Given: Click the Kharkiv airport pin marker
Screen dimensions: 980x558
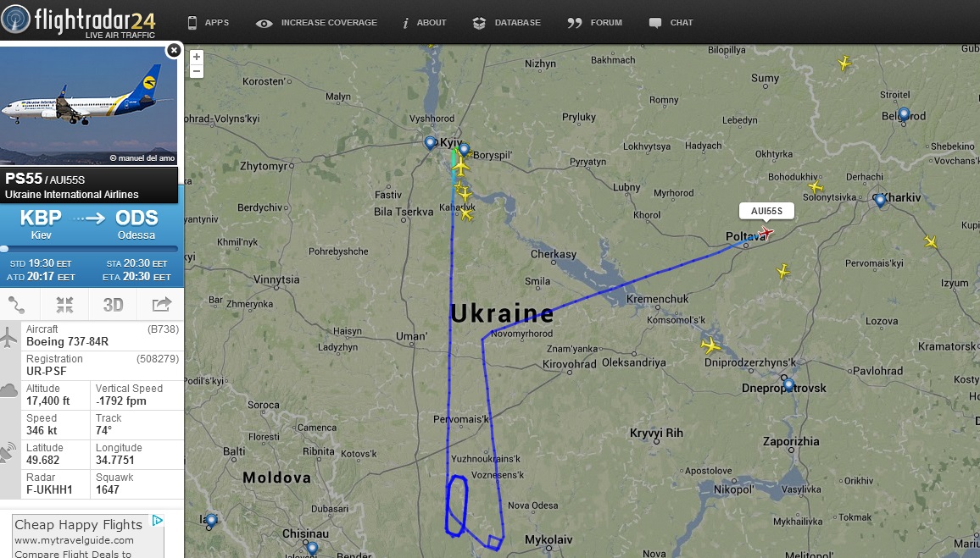Looking at the screenshot, I should [x=880, y=200].
